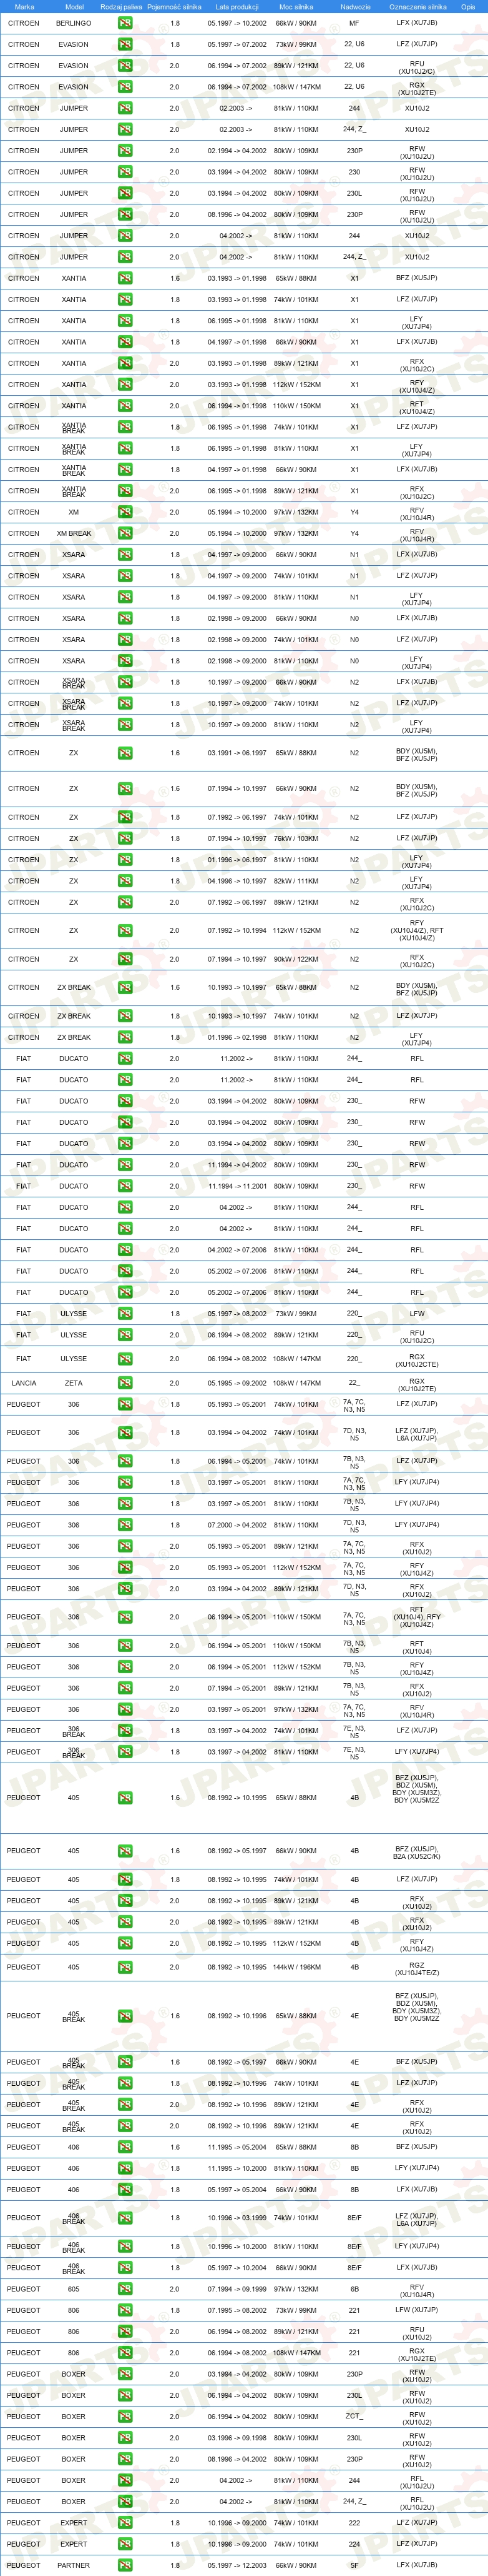488x2576 pixels.
Task: Click fuel icon in Peugeot 405 144kW / 196KM row
Action: pyautogui.click(x=125, y=1967)
